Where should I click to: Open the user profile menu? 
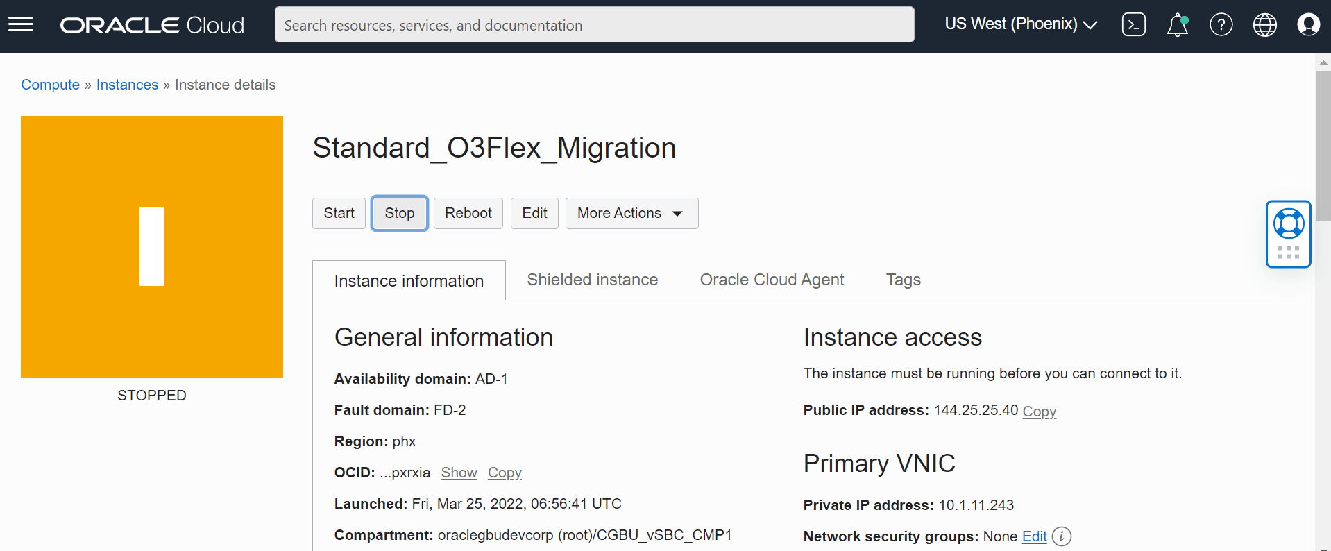(x=1308, y=25)
